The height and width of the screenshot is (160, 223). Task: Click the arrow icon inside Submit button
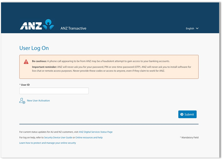point(181,114)
